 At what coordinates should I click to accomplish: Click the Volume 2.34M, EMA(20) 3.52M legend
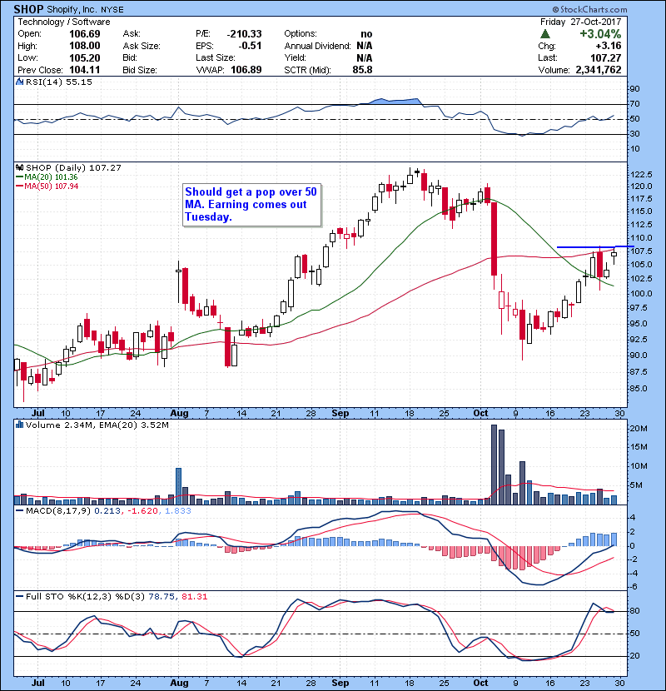coord(97,425)
